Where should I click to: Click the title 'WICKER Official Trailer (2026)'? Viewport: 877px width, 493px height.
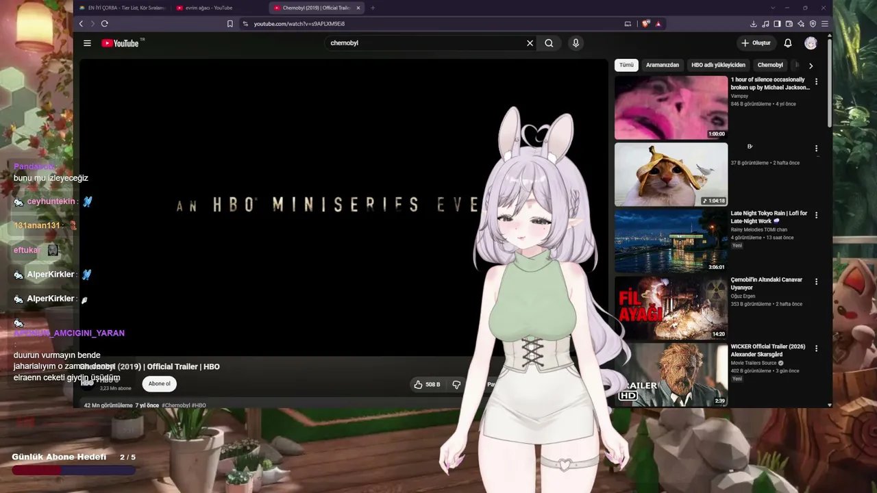point(768,351)
